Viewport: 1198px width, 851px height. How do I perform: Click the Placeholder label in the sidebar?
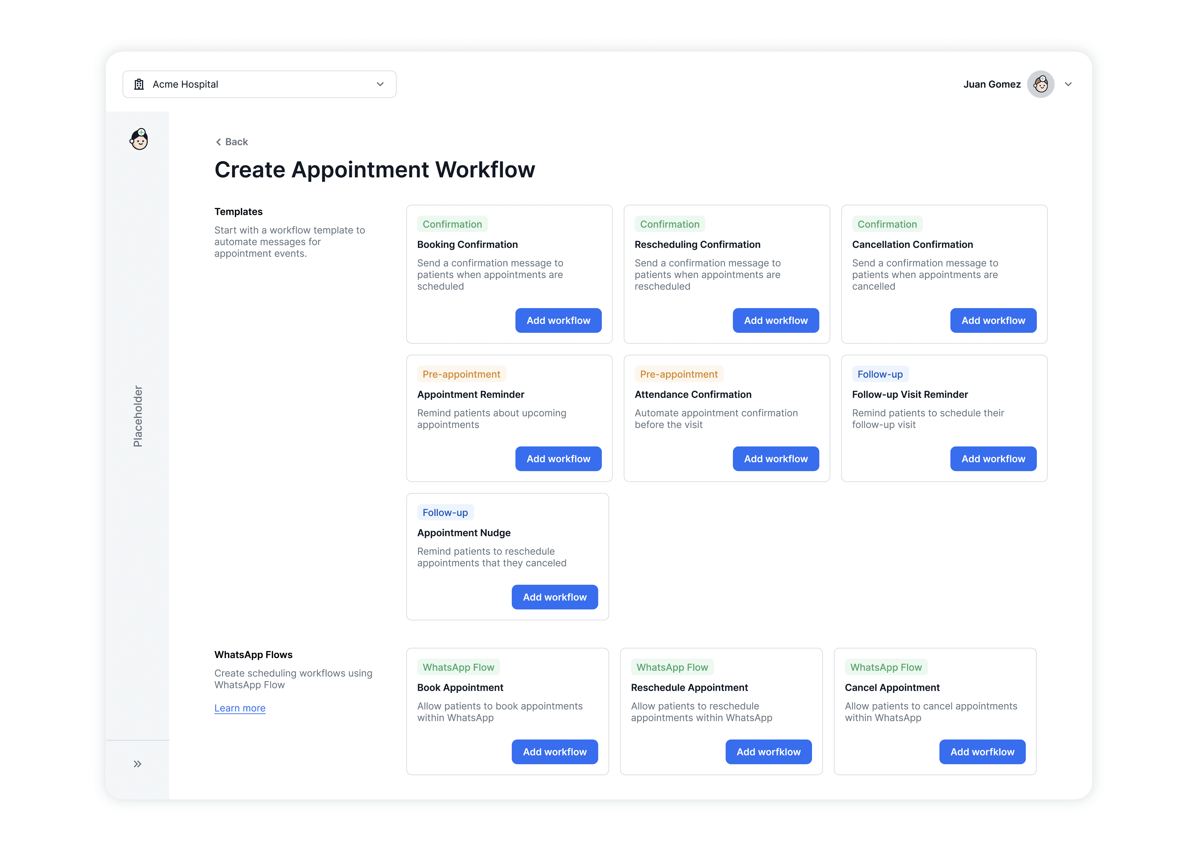point(138,416)
